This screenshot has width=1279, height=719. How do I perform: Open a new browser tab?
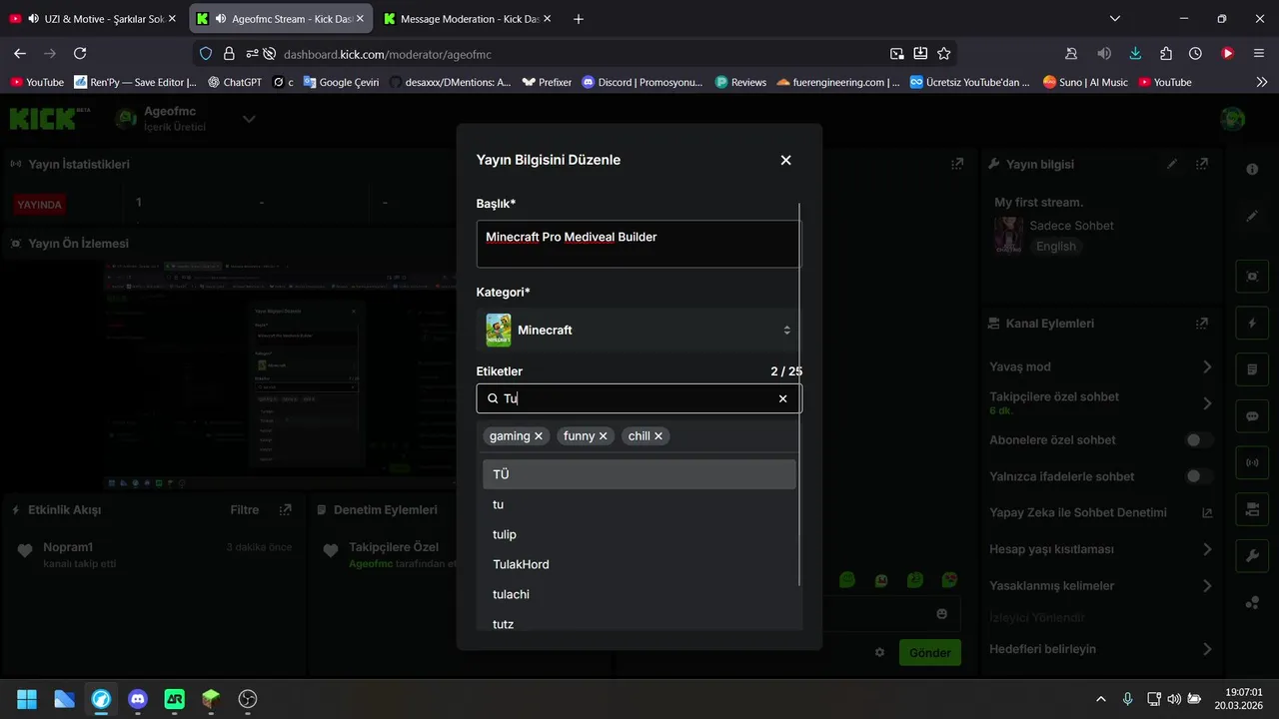[578, 19]
